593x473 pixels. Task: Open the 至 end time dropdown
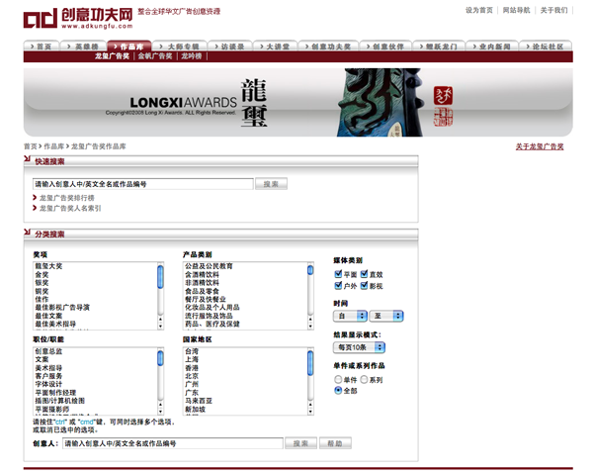pyautogui.click(x=386, y=316)
